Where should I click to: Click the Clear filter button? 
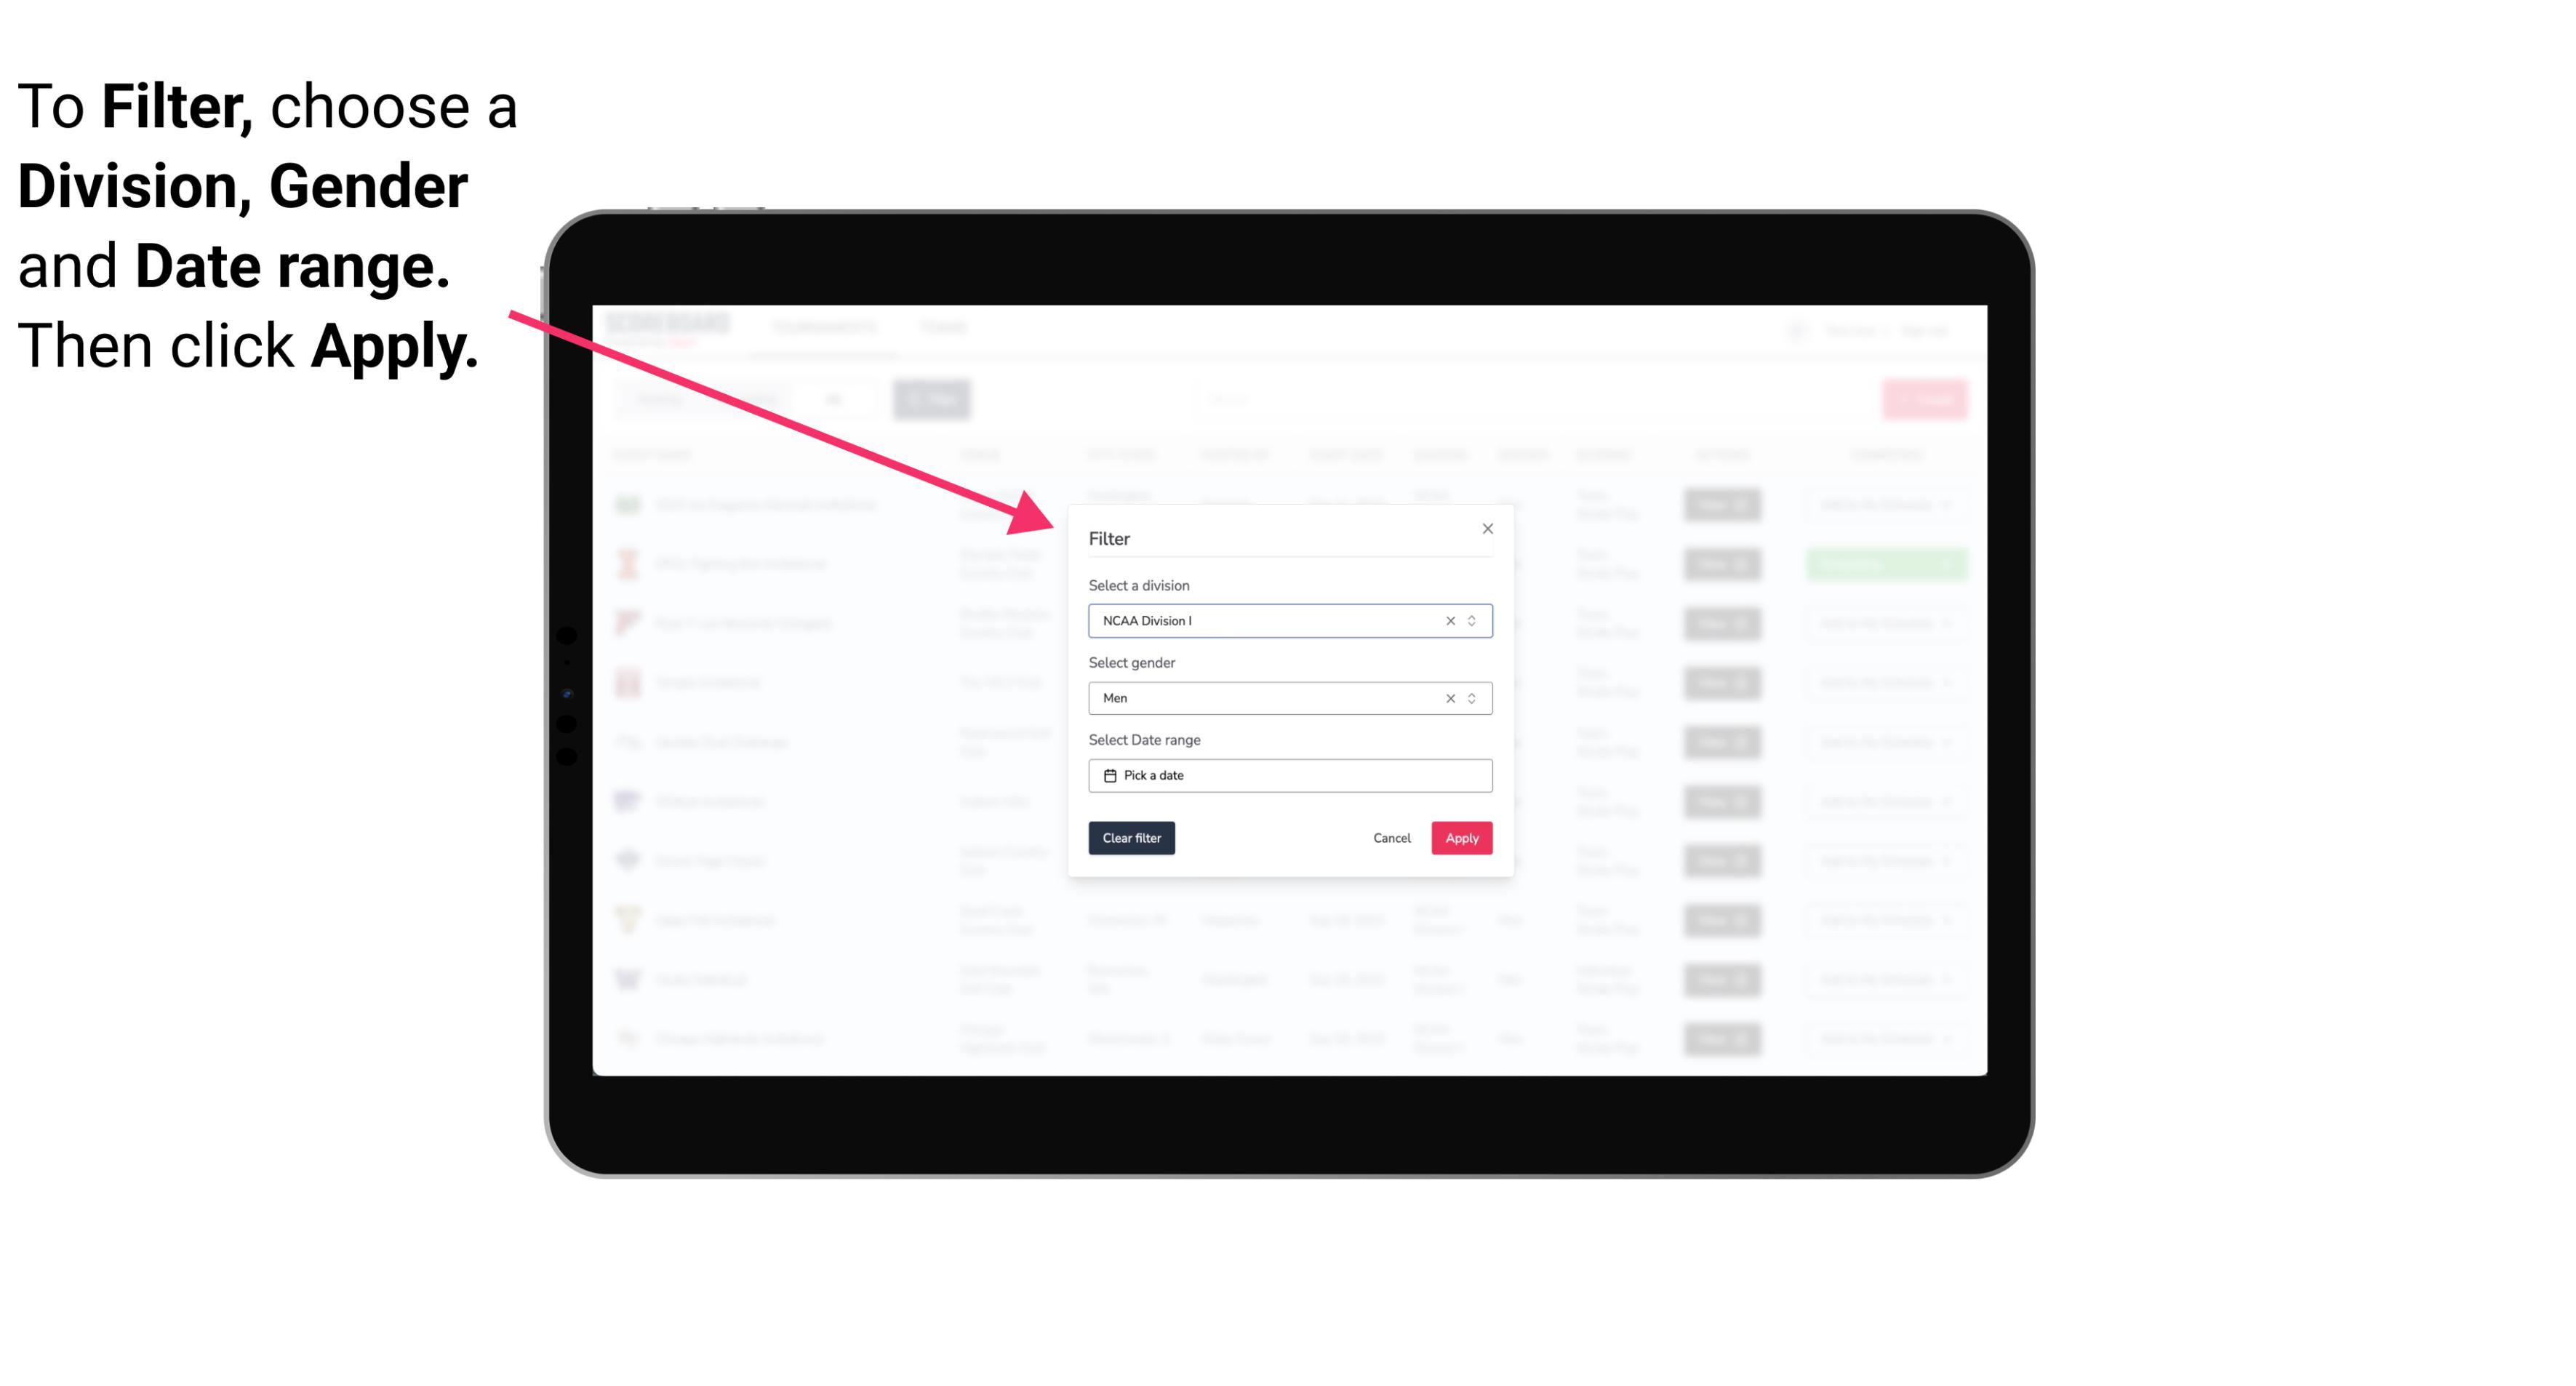click(1130, 838)
